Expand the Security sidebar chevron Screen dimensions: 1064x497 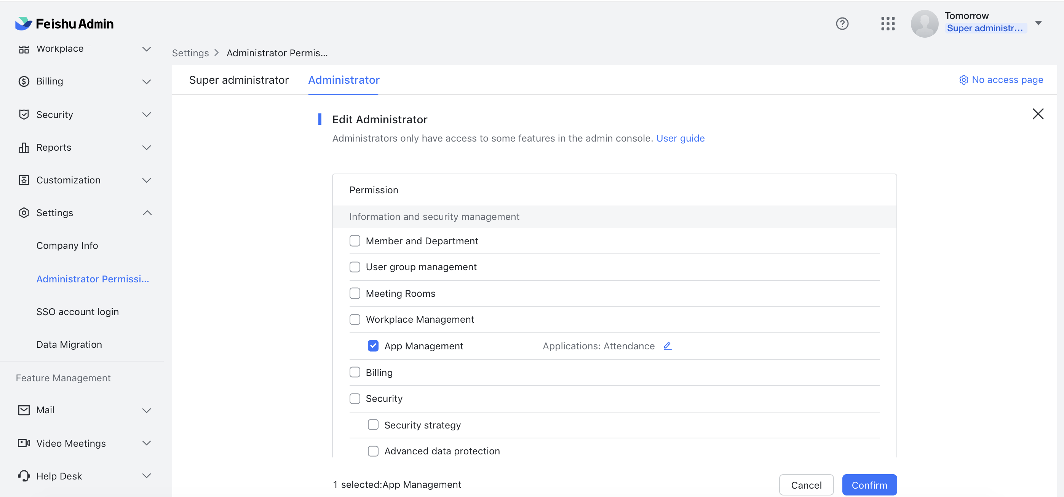(x=147, y=114)
